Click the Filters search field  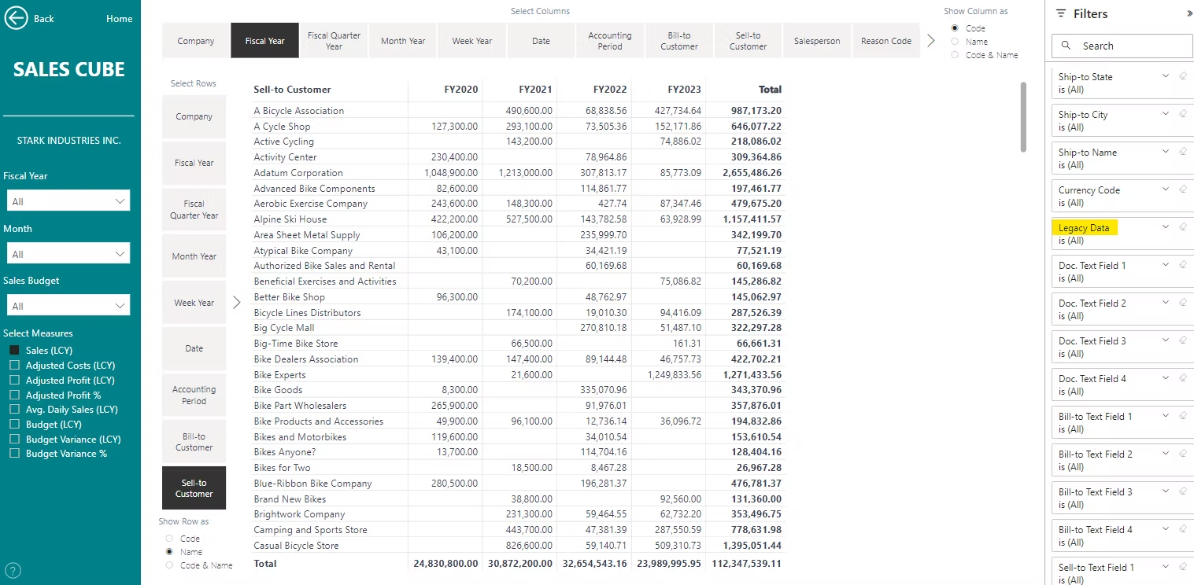pyautogui.click(x=1122, y=46)
